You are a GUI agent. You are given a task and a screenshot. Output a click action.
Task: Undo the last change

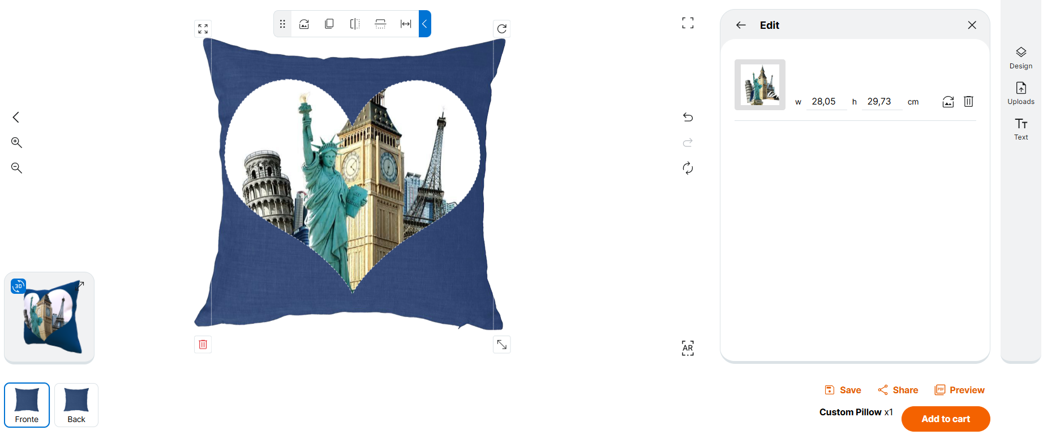[x=688, y=117]
